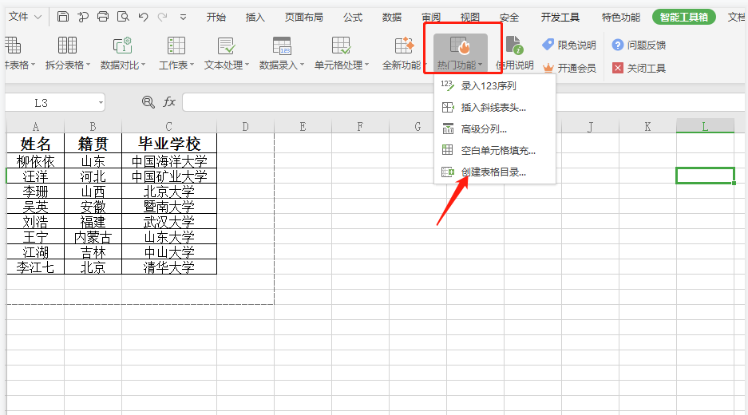
Task: Click 限免说明 tag button
Action: click(x=569, y=45)
